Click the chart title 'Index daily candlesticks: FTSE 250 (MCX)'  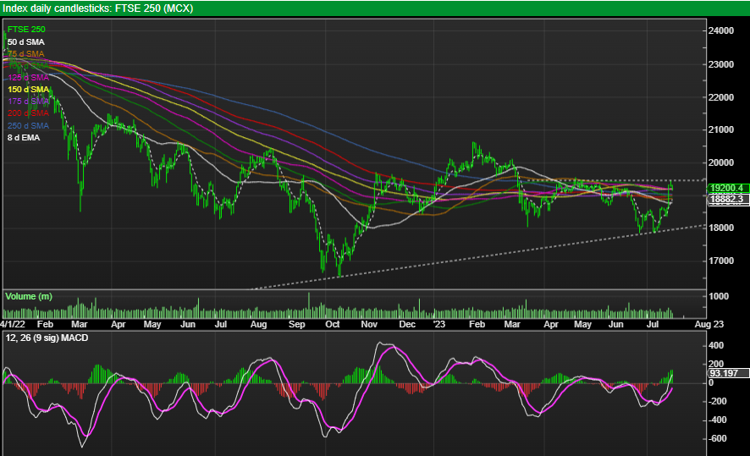98,8
